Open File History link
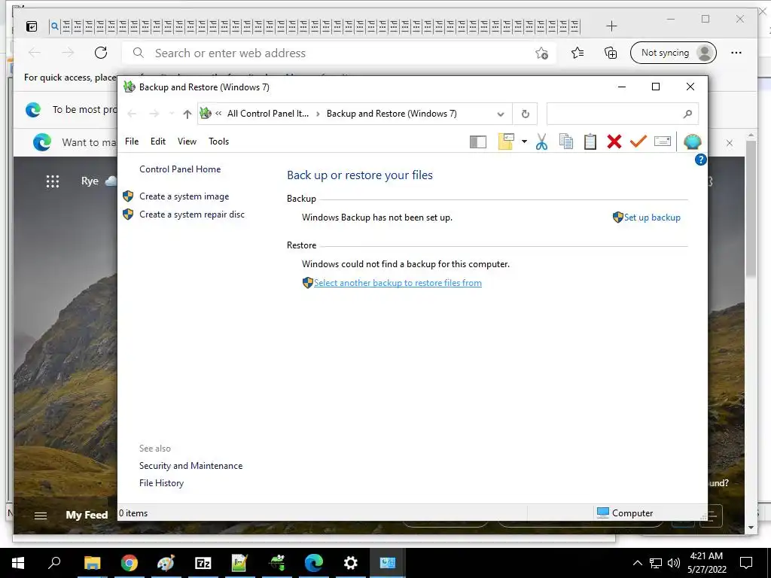 (161, 483)
